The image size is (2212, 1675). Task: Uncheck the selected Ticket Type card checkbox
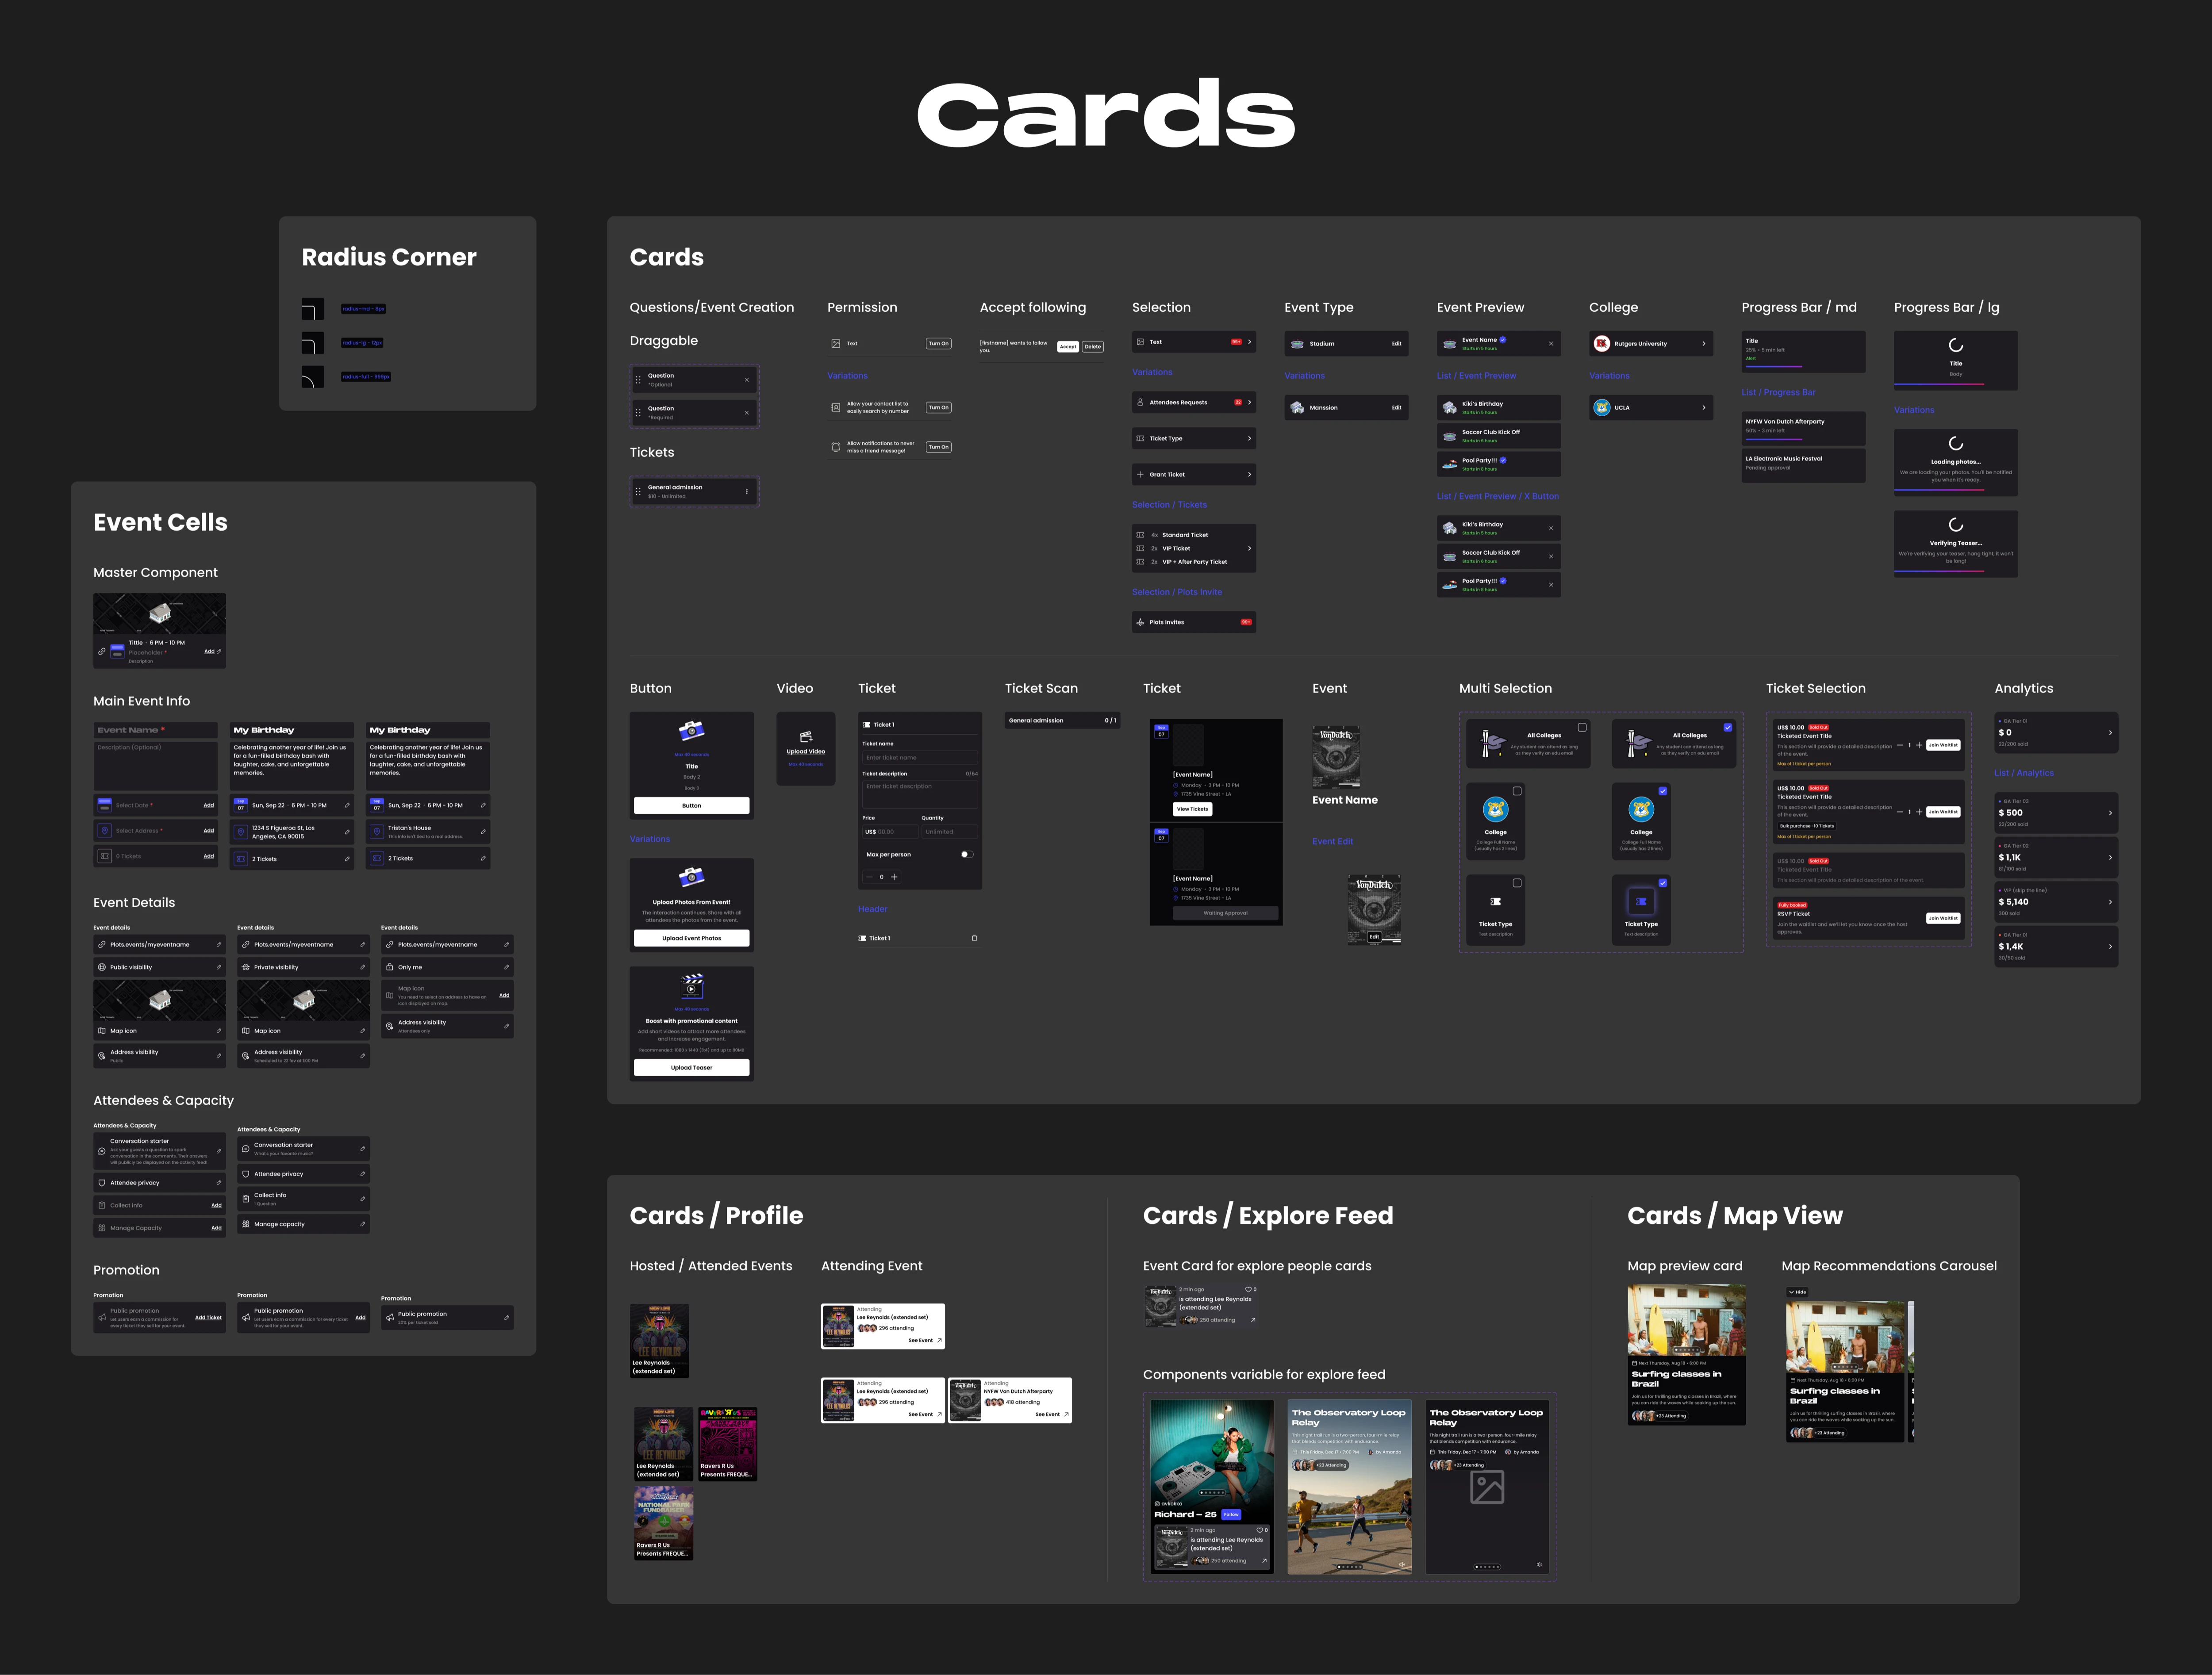(x=1663, y=883)
